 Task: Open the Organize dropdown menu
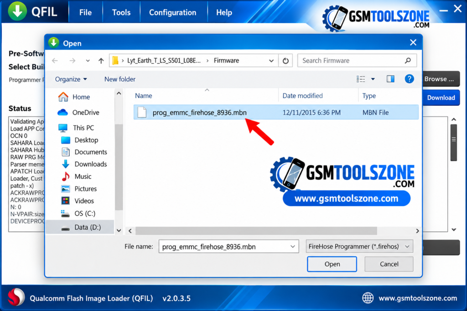point(71,79)
